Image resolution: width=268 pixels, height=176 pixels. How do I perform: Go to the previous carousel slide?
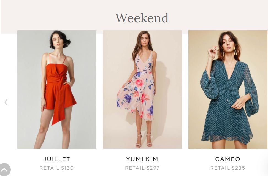click(x=6, y=102)
